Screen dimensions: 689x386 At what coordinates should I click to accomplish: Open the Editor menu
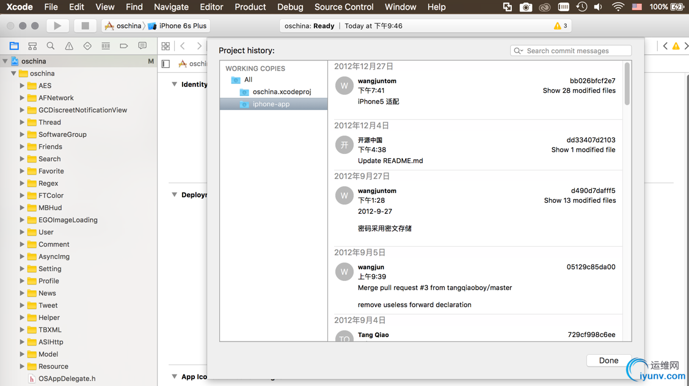click(x=211, y=7)
